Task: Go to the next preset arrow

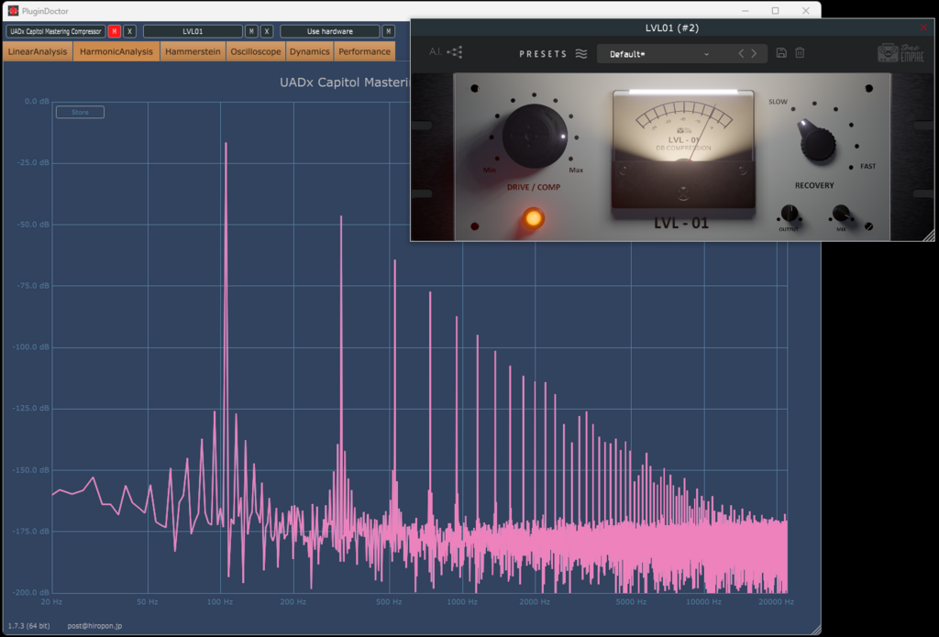Action: [754, 53]
